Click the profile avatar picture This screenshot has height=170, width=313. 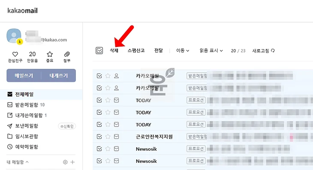click(x=14, y=36)
